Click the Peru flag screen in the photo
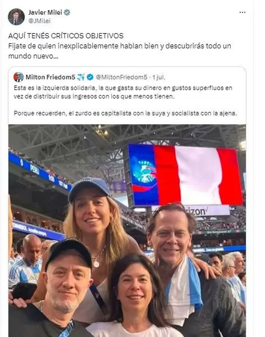The height and width of the screenshot is (337, 265). pos(186,174)
